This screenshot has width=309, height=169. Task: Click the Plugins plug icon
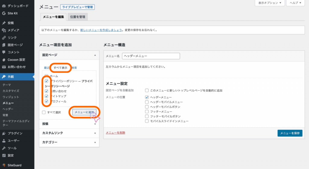point(4,133)
